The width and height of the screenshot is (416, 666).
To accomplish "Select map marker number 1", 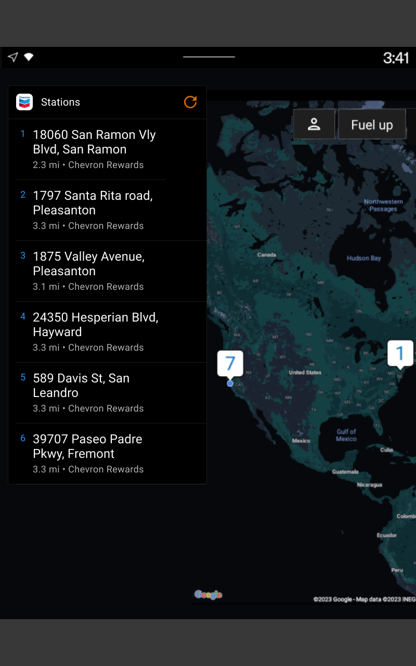I will tap(400, 353).
